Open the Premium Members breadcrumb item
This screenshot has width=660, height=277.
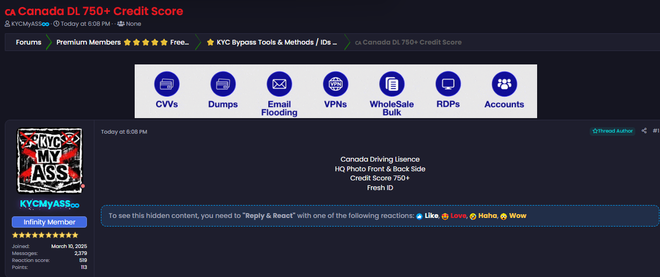tap(122, 42)
